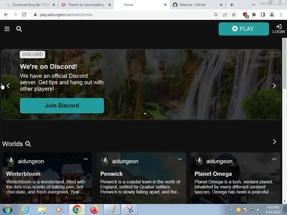Click aidungeon avatar on Winterbloom card
This screenshot has height=215, width=287.
pyautogui.click(x=11, y=161)
